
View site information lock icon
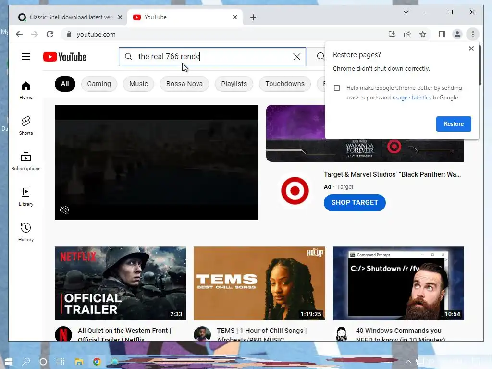click(69, 34)
